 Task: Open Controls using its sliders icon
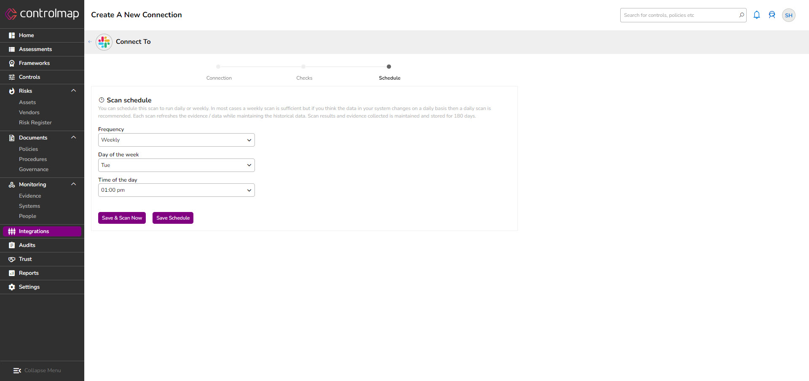pyautogui.click(x=11, y=77)
